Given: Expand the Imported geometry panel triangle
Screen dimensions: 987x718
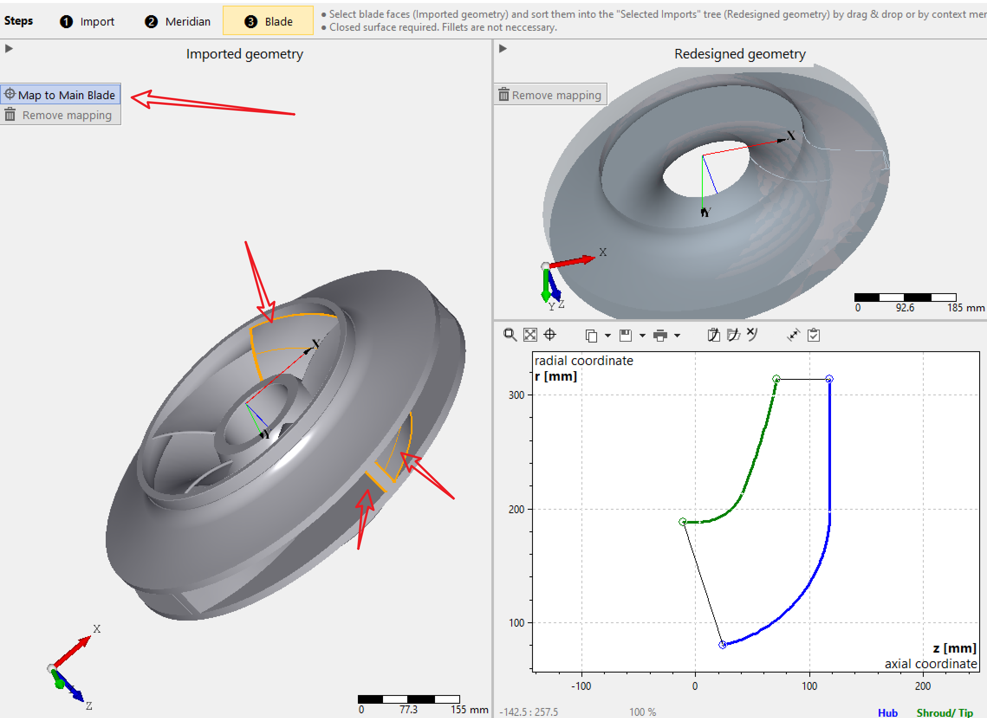Looking at the screenshot, I should 9,48.
